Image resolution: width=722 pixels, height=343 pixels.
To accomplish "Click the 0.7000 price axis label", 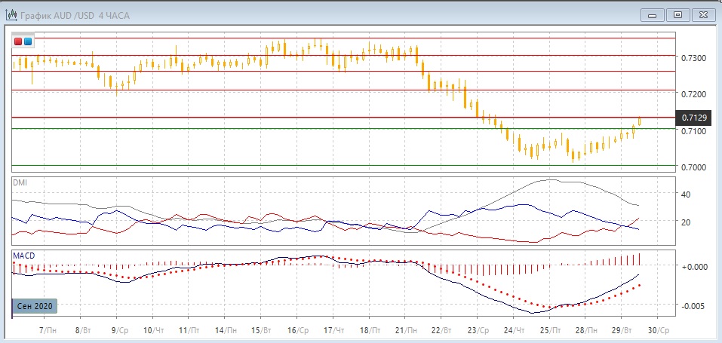I will click(x=693, y=167).
